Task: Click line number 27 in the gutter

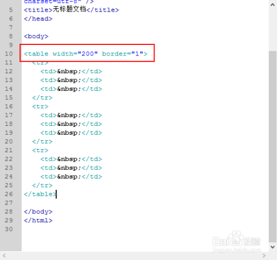Action: tap(9, 203)
